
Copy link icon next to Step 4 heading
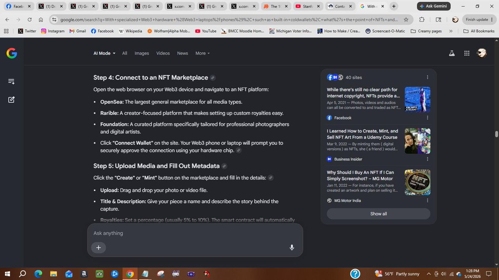click(x=212, y=78)
